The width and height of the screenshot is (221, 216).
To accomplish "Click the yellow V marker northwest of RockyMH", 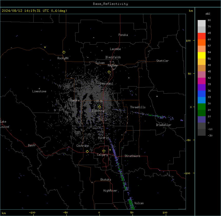I will pyautogui.click(x=45, y=47).
